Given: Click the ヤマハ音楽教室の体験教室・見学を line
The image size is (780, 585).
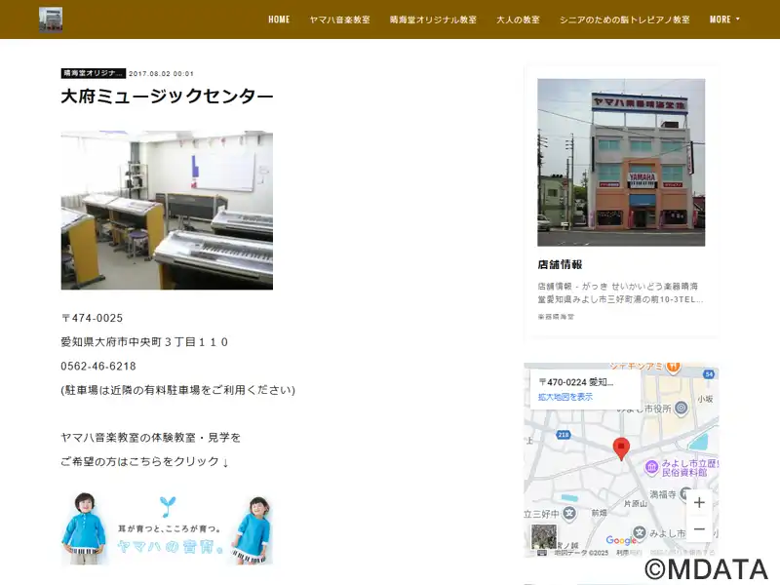Looking at the screenshot, I should 151,438.
